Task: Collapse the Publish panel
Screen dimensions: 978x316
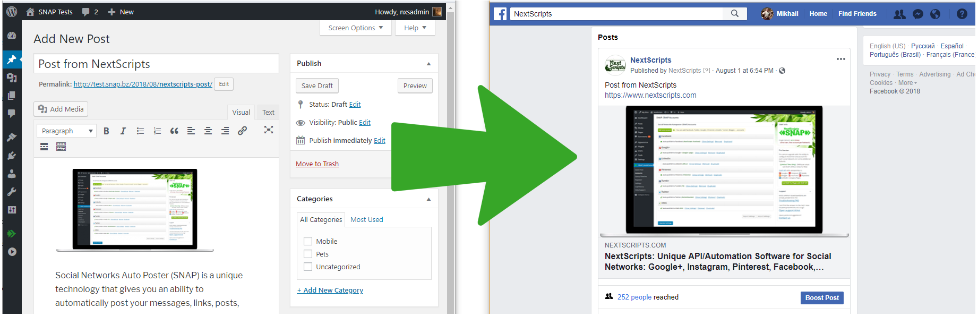Action: coord(429,64)
